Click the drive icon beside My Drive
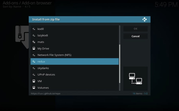179x111 pixels. click(x=34, y=48)
